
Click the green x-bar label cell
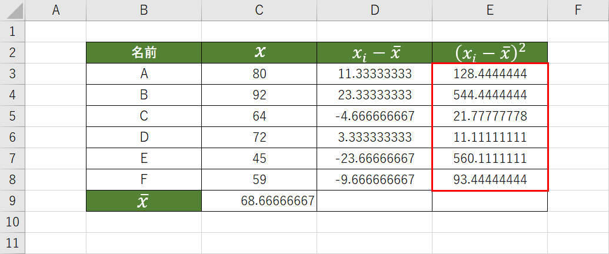144,201
